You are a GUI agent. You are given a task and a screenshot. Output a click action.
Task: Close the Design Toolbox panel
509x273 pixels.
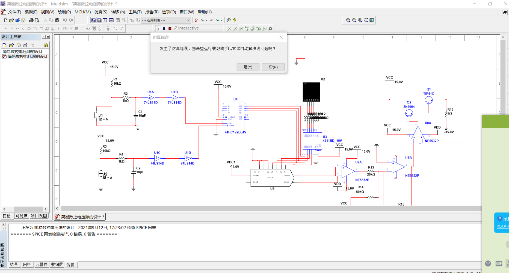tap(48, 37)
